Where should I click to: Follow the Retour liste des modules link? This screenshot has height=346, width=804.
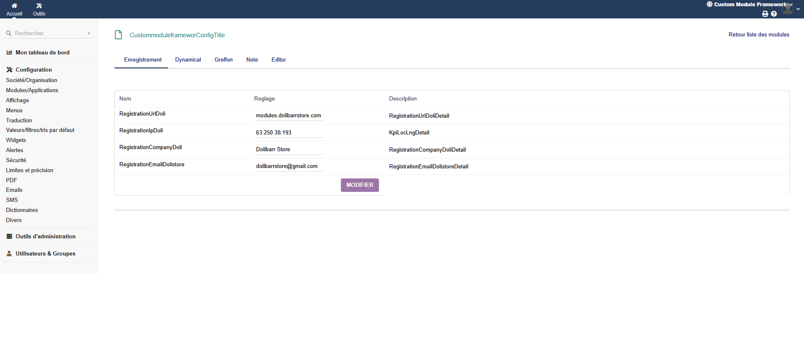(758, 35)
